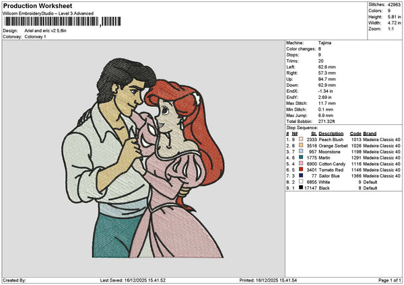Click the Brand column header
The width and height of the screenshot is (404, 285).
pyautogui.click(x=370, y=134)
